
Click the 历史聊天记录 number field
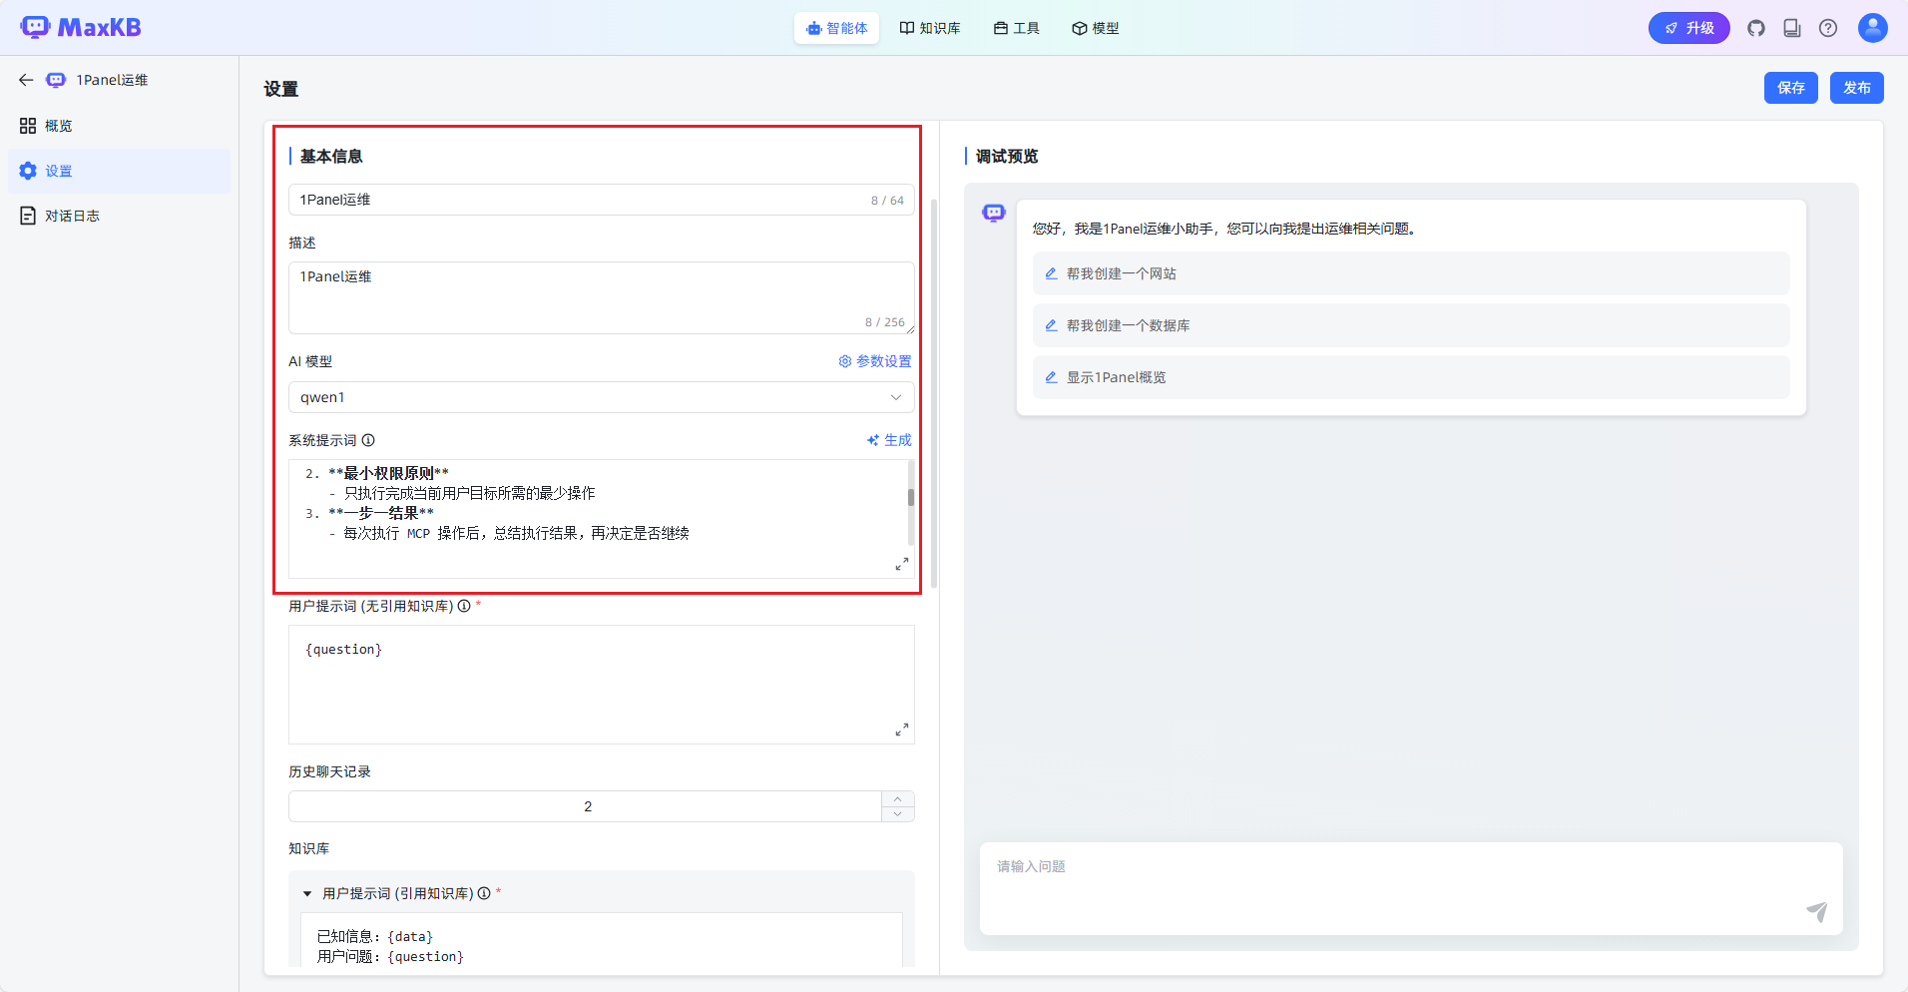(x=586, y=806)
